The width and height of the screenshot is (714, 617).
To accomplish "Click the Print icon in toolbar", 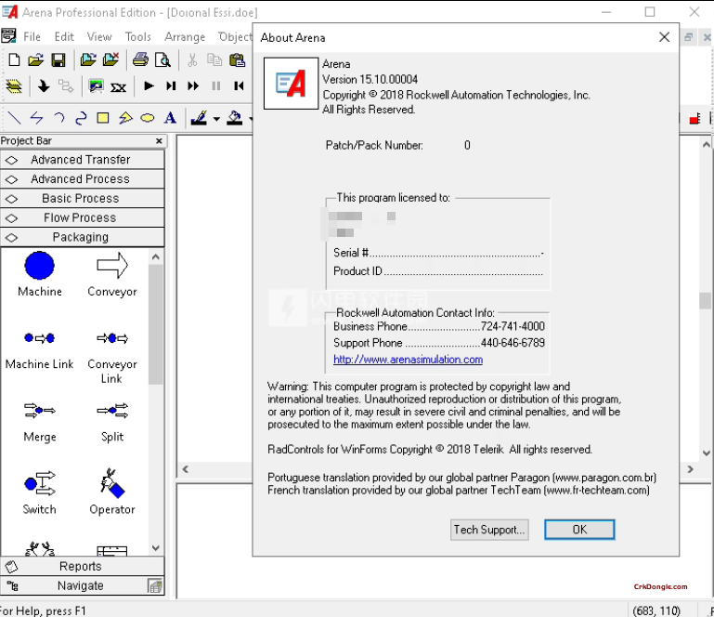I will [x=140, y=60].
